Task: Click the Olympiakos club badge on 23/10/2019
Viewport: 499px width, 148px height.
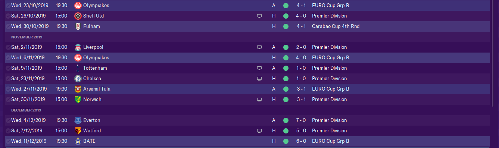Action: point(78,6)
